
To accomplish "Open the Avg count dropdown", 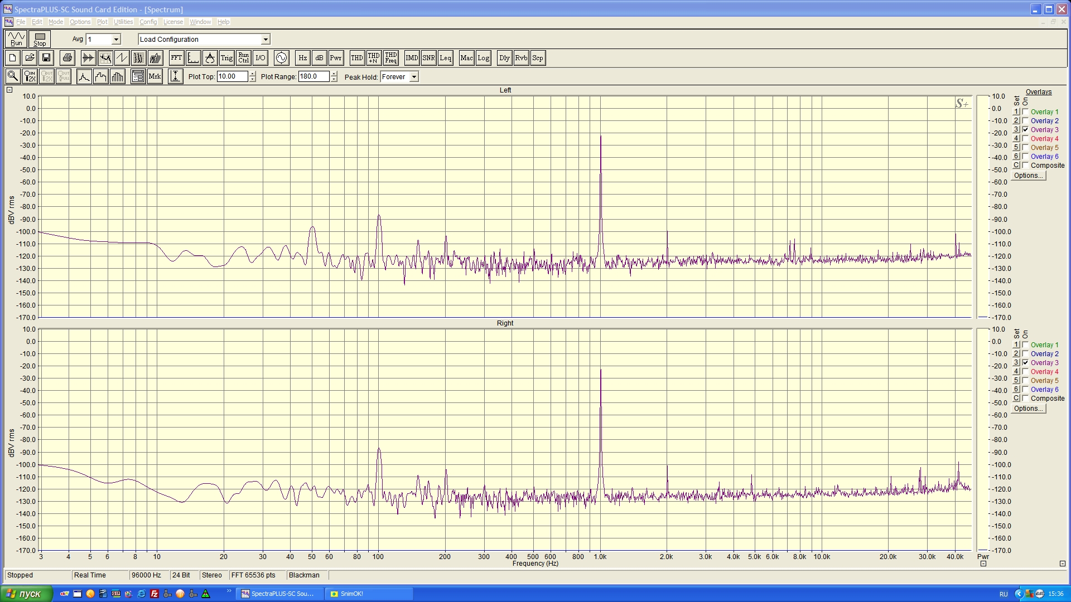I will pos(116,40).
